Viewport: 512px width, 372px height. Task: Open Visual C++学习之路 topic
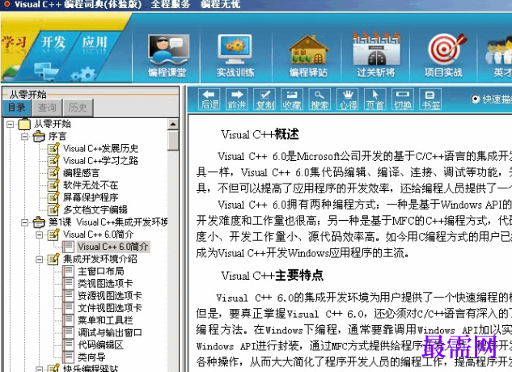click(100, 161)
